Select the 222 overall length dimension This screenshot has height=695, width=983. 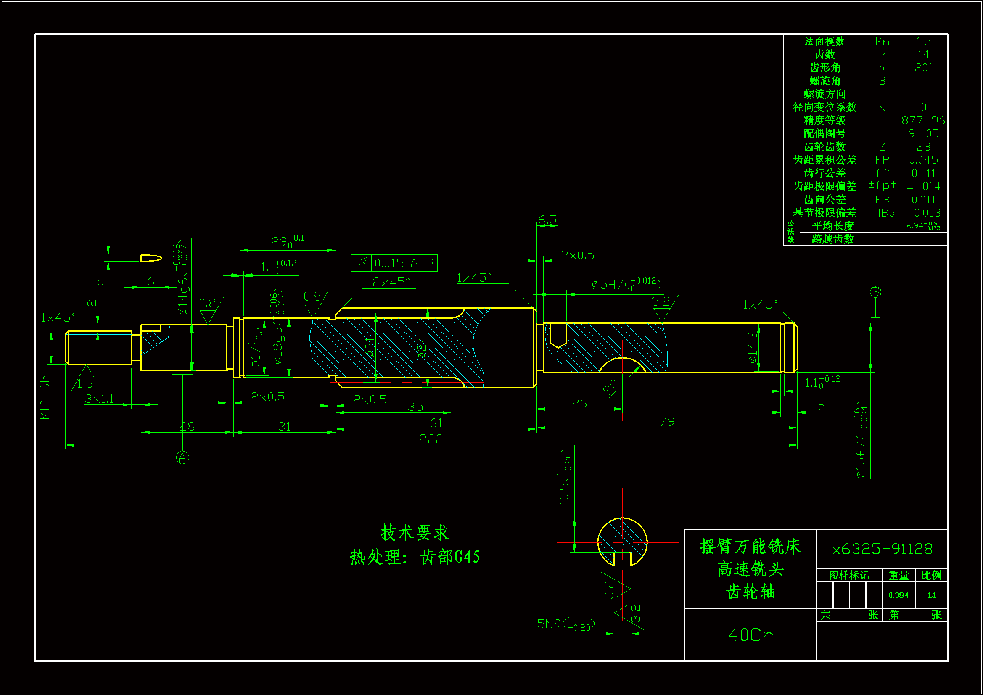click(431, 439)
